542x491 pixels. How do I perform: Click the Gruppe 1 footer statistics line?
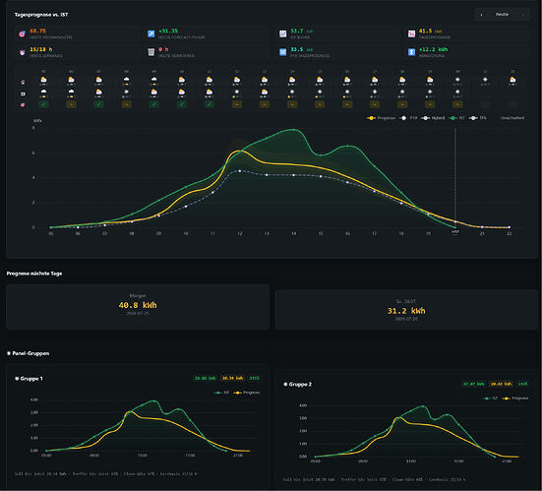(x=105, y=473)
